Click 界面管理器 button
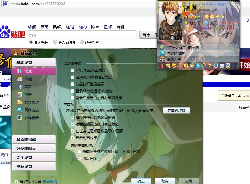 (177, 110)
